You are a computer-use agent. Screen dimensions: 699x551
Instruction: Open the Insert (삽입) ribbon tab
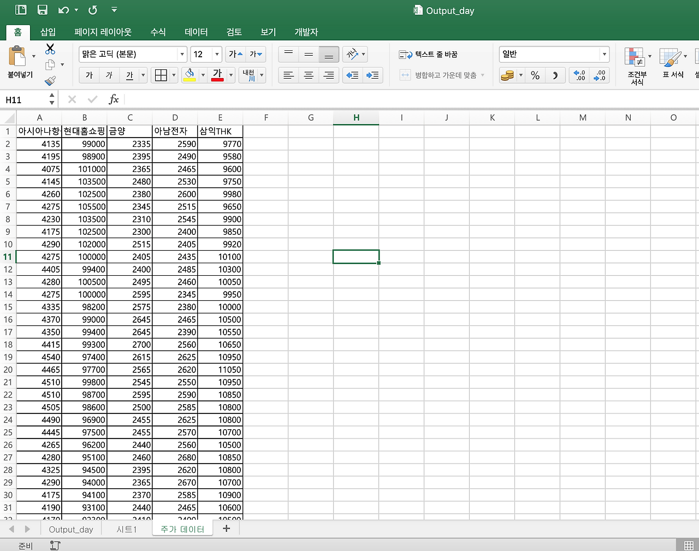(x=48, y=32)
